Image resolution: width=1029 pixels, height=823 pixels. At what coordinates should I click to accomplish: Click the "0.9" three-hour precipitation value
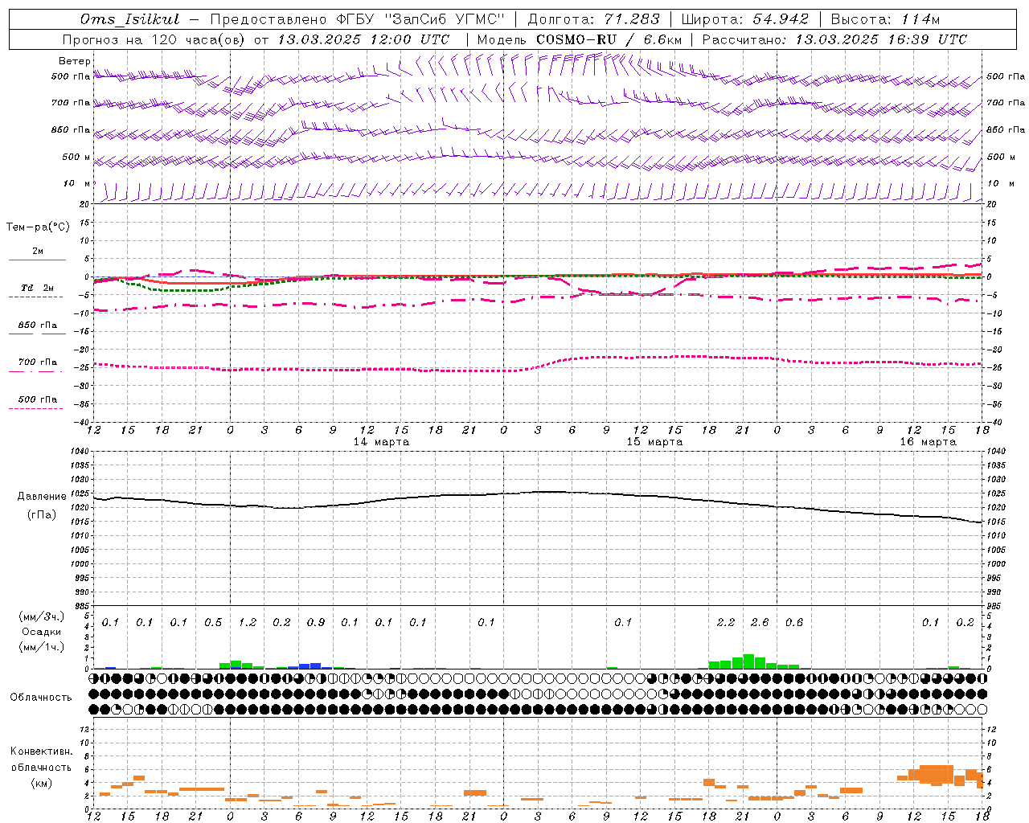316,622
